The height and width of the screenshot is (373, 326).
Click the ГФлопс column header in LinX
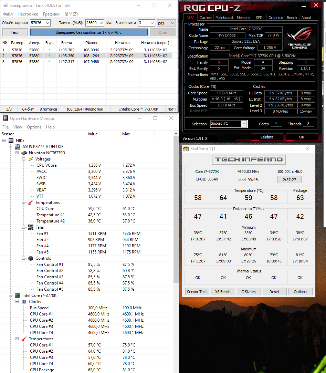coord(92,43)
